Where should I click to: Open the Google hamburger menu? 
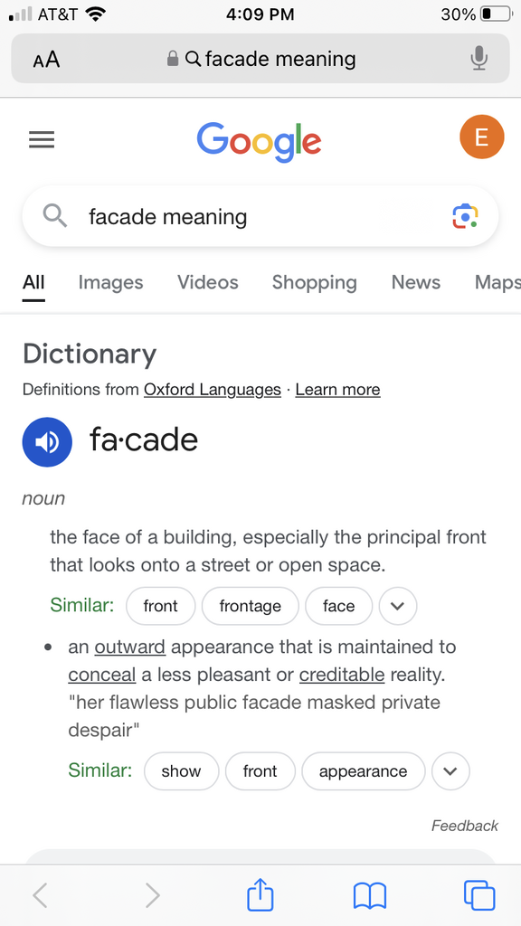pyautogui.click(x=42, y=139)
